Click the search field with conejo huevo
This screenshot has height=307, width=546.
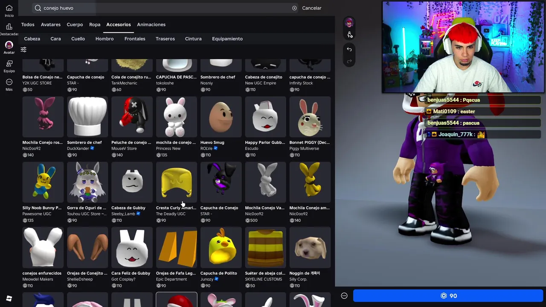(166, 8)
